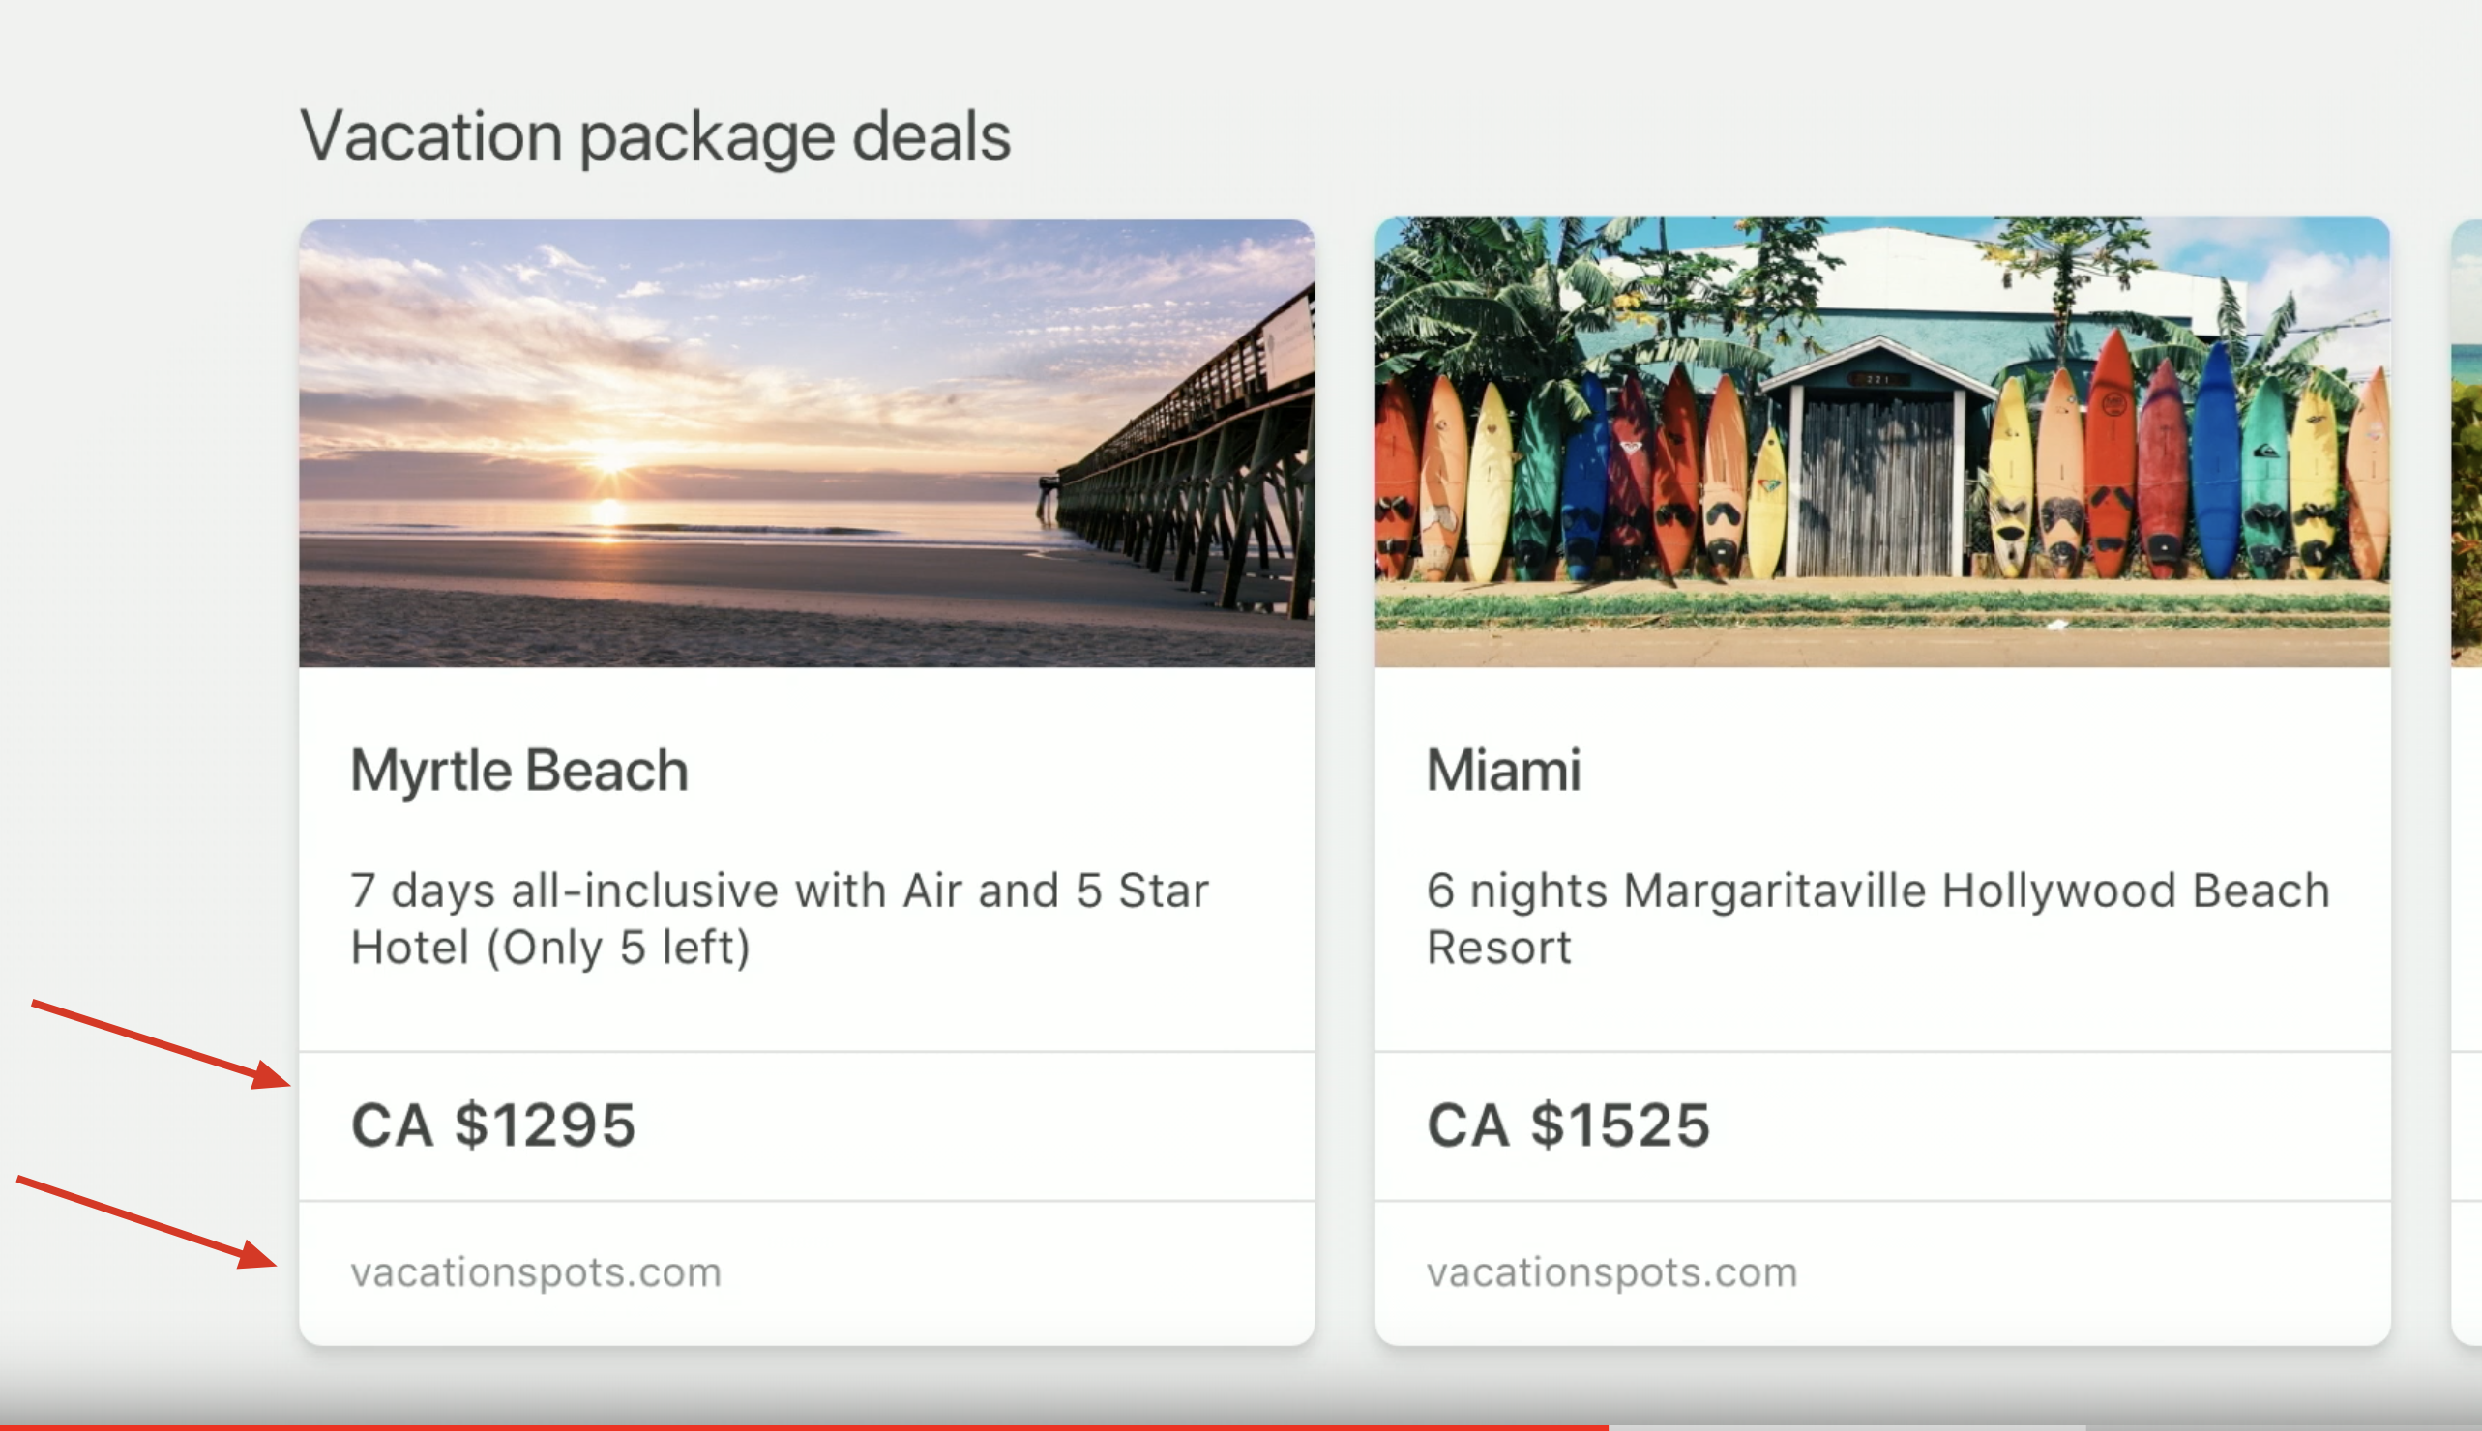
Task: Click the setting sun in the beach photo
Action: (609, 458)
